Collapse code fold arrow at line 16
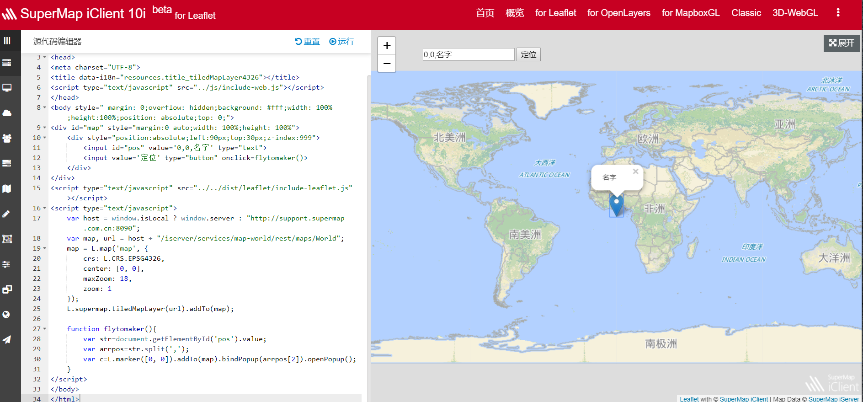Screen dimensions: 863x402 click(45, 208)
